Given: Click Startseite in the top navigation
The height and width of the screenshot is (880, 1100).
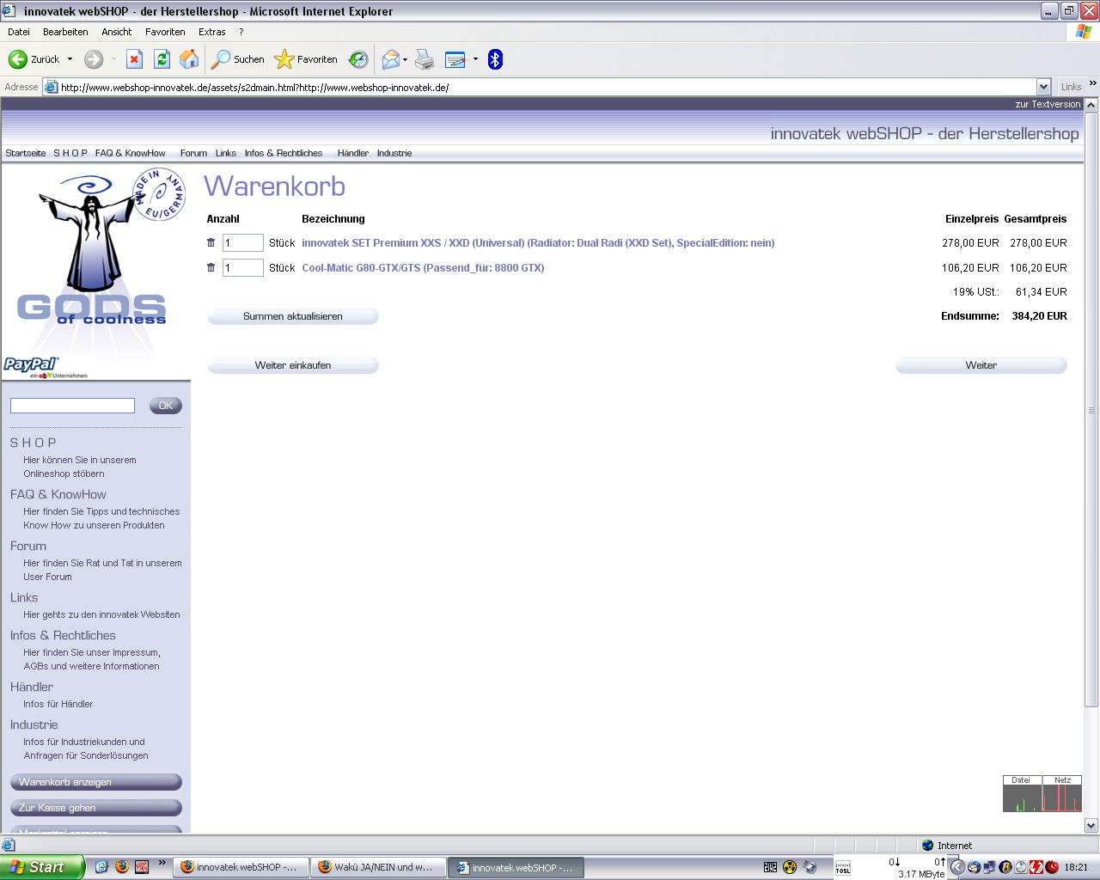Looking at the screenshot, I should 26,153.
